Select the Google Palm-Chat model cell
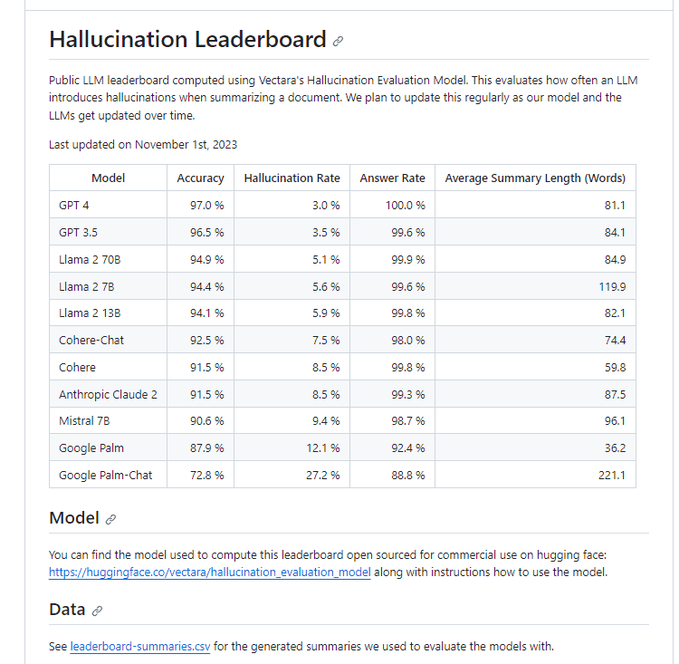This screenshot has height=664, width=679. 109,475
